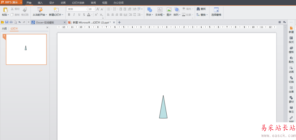Switch to the 插入 ribbon tab
The width and height of the screenshot is (296, 140).
click(40, 3)
